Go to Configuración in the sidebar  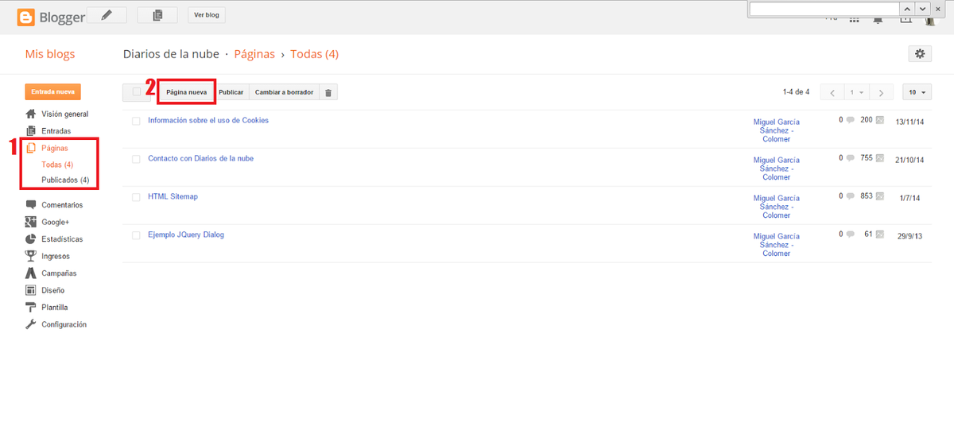(x=64, y=324)
